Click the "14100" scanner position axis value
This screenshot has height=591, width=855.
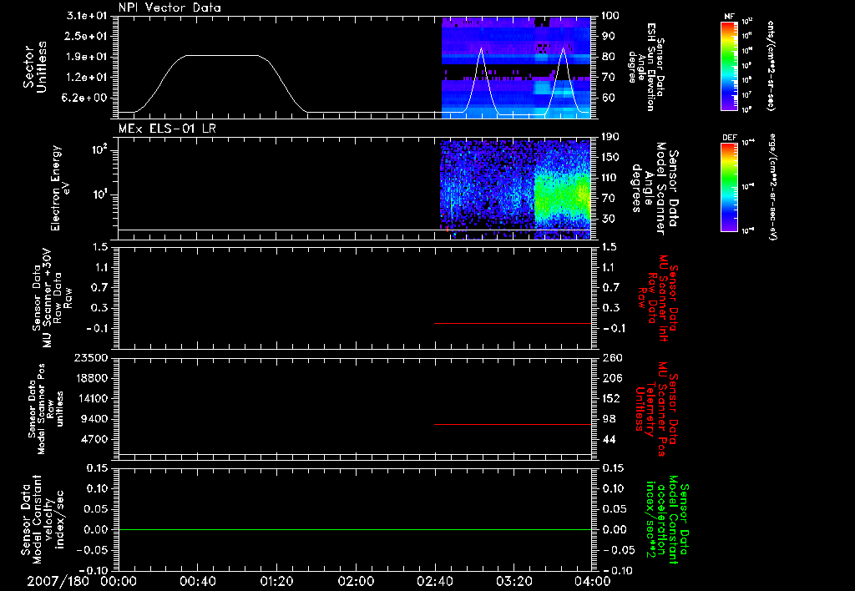click(92, 398)
